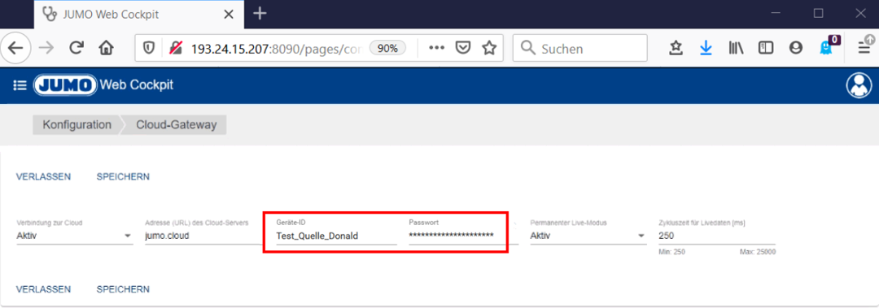Click the top SPEICHERN button
Viewport: 879px width, 308px height.
point(123,176)
